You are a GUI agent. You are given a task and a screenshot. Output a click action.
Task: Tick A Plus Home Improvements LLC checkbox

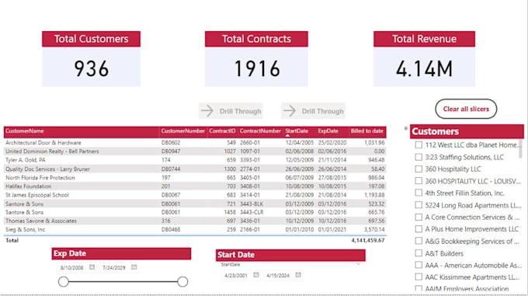[419, 229]
